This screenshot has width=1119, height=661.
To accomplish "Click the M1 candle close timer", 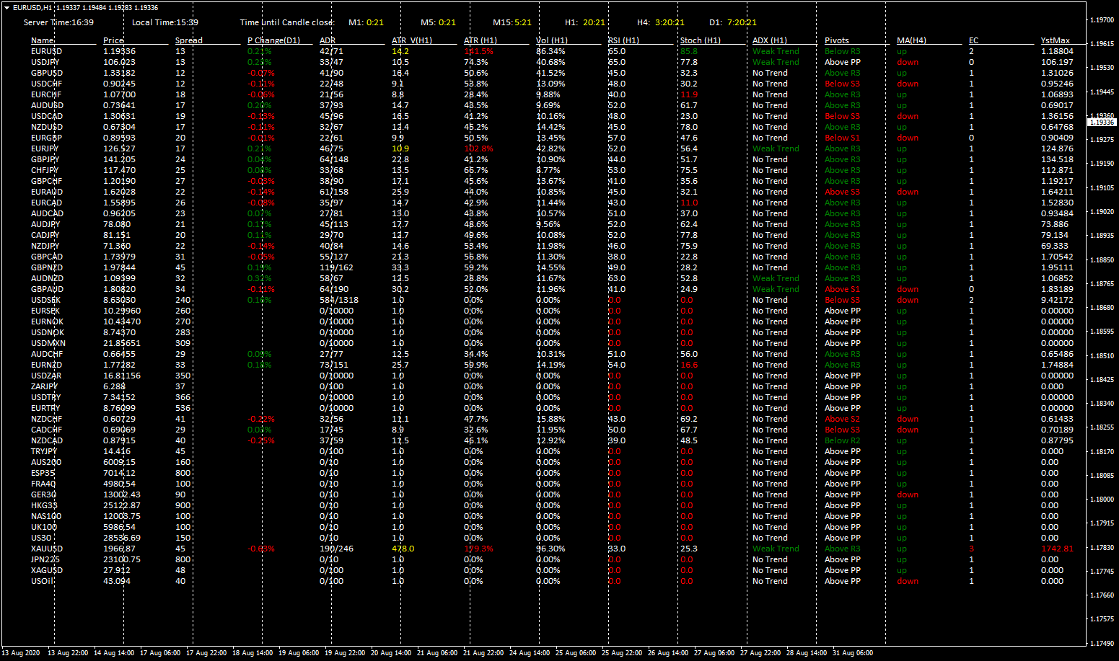I will 367,22.
